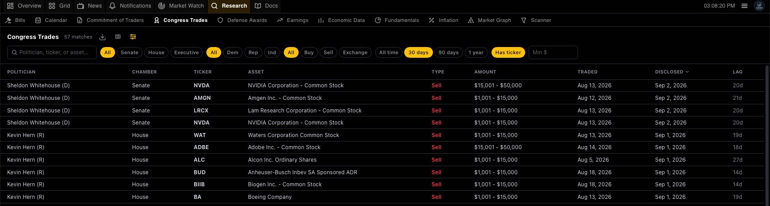Open the Overview tab
This screenshot has height=206, width=770.
(24, 6)
